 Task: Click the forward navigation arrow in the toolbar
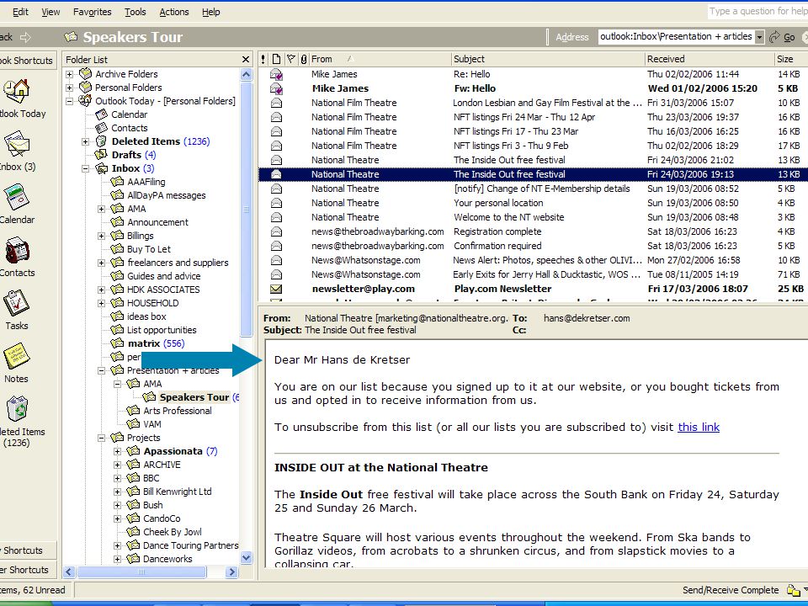25,37
